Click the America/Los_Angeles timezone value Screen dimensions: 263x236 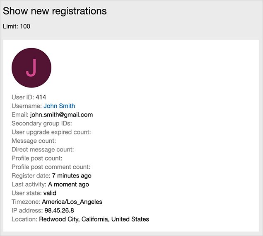coord(72,202)
